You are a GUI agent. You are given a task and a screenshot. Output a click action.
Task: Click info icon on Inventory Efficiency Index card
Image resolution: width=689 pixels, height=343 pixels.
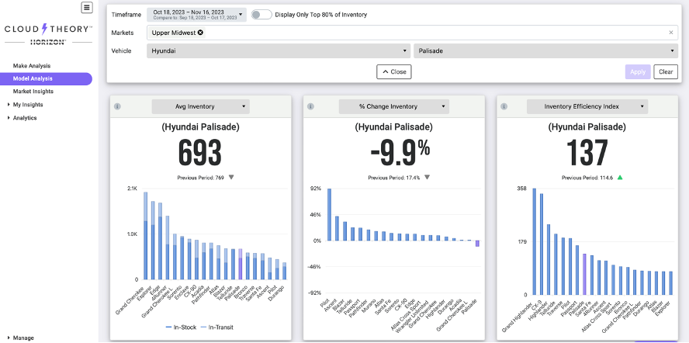(504, 106)
